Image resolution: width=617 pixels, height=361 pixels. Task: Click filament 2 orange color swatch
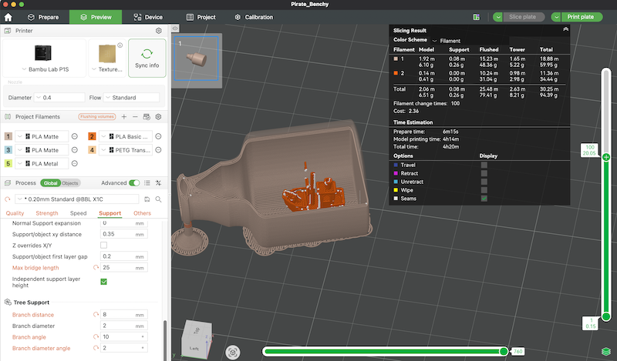[92, 136]
